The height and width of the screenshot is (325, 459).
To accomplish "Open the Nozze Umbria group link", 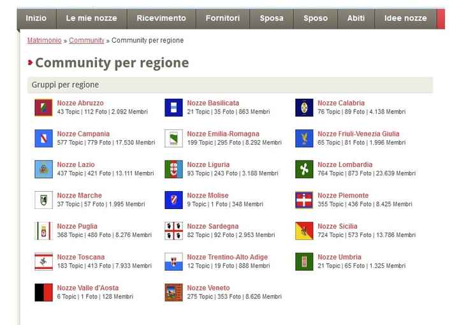I will click(339, 257).
